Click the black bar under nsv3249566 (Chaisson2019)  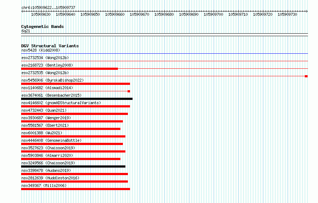pos(73,166)
